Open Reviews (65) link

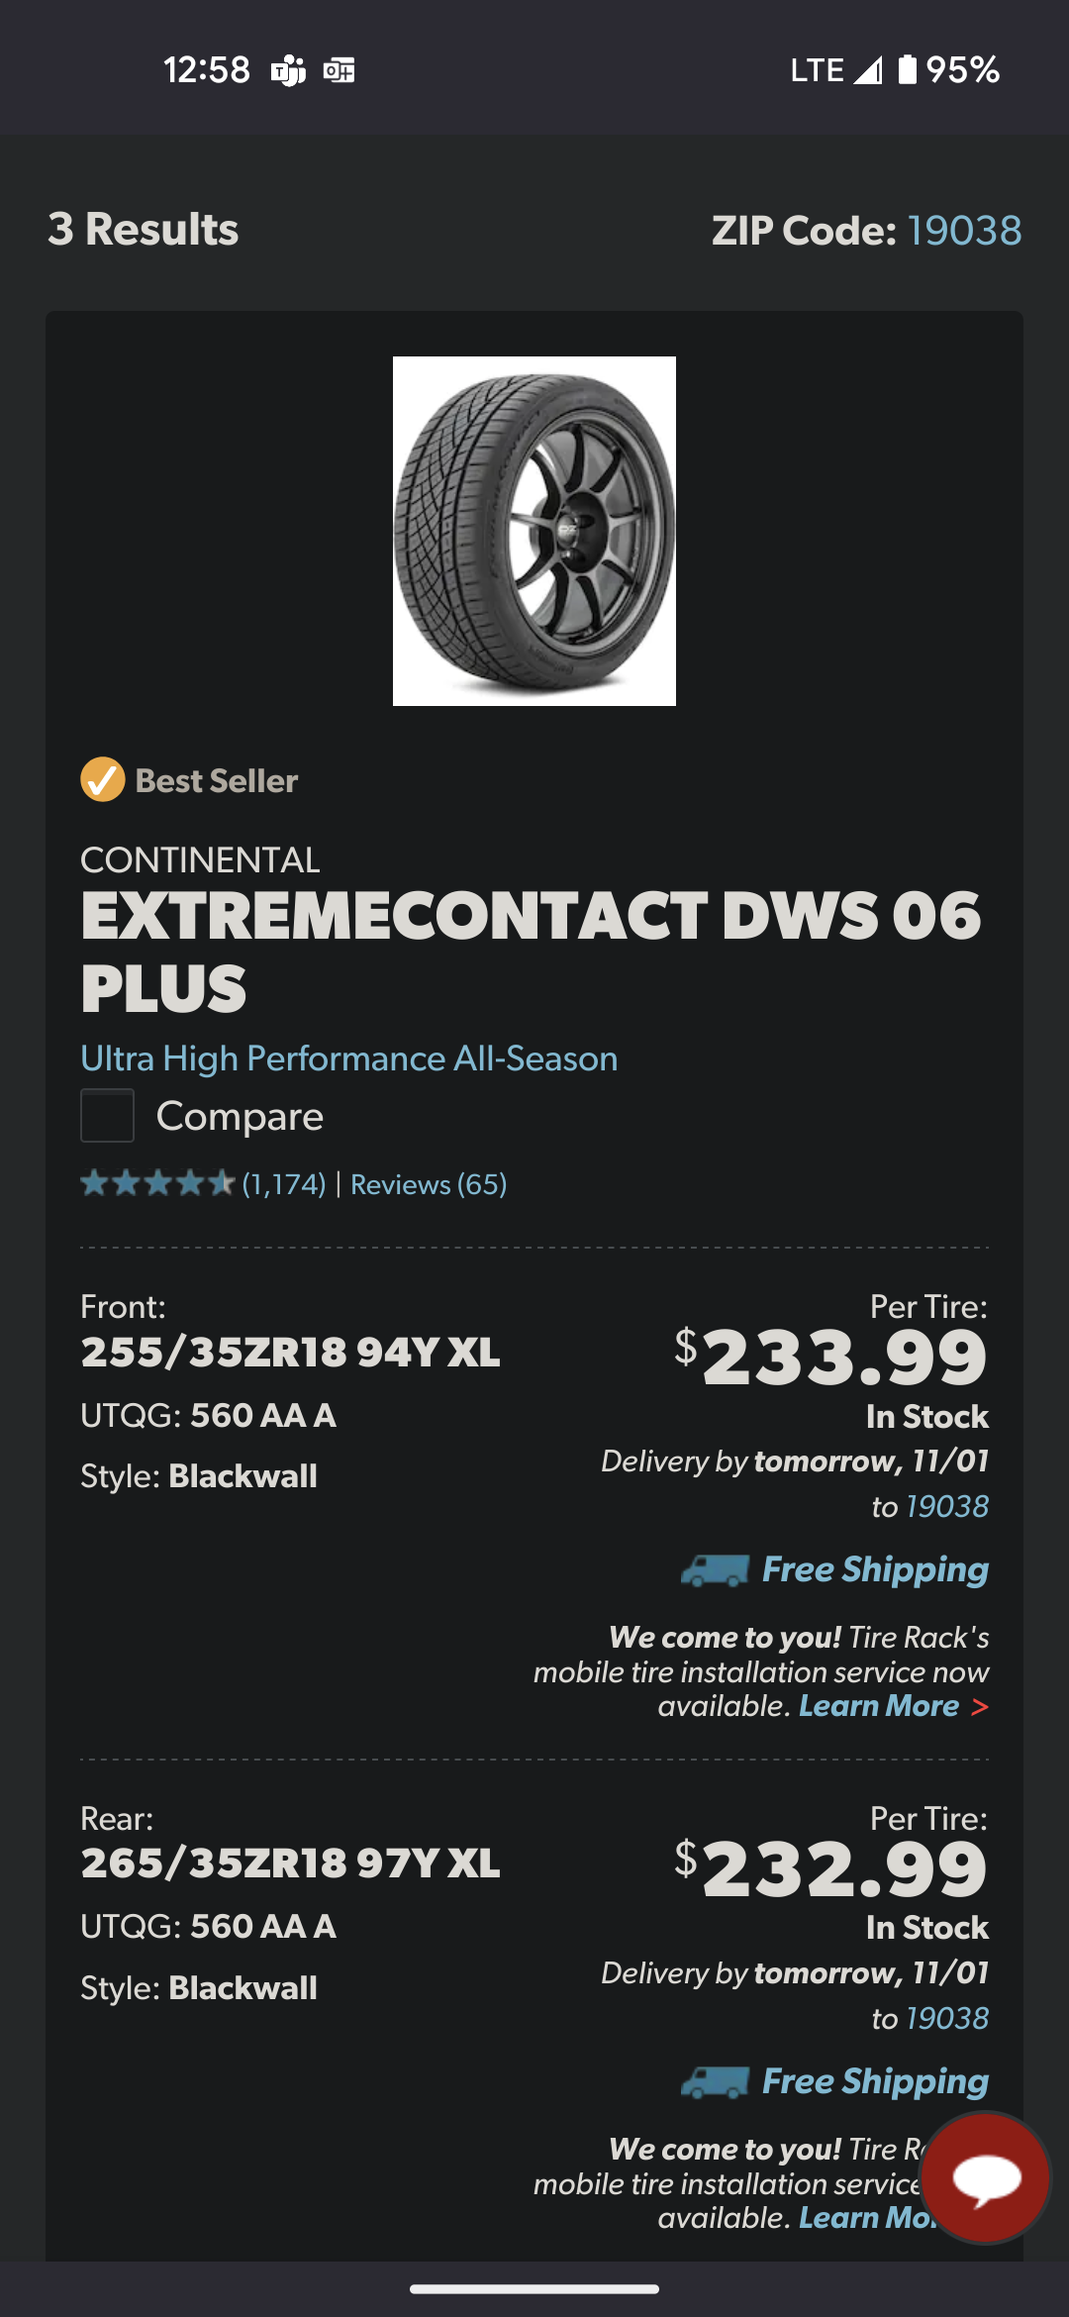429,1184
